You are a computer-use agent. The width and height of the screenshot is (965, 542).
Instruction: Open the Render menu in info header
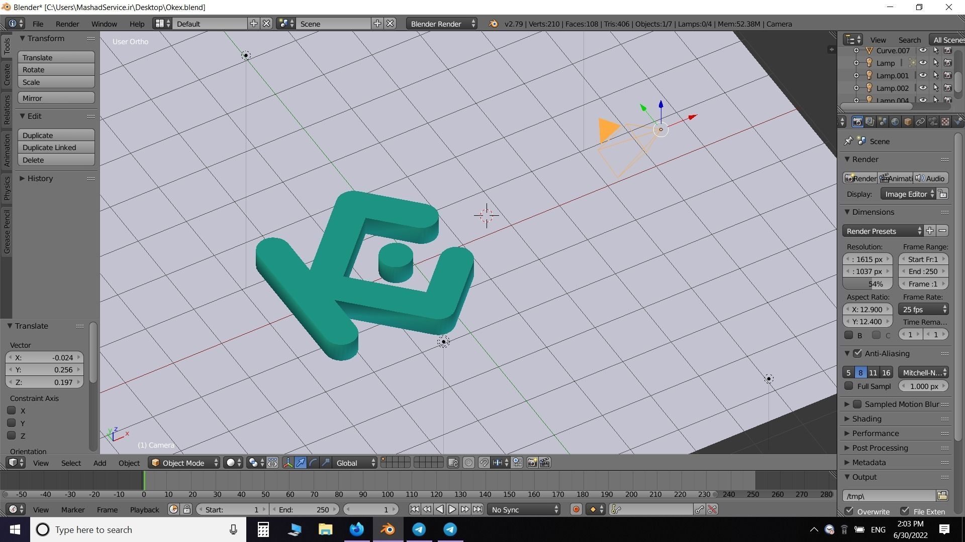click(x=67, y=24)
